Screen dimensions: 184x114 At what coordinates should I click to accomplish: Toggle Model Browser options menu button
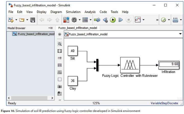click(50, 28)
